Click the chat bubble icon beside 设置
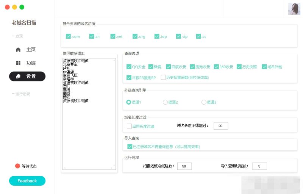This screenshot has height=194, width=303. click(18, 76)
